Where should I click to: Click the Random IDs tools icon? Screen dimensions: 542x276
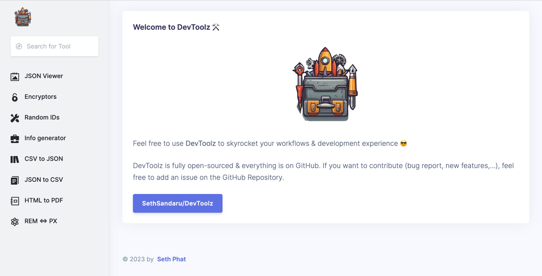coord(15,118)
